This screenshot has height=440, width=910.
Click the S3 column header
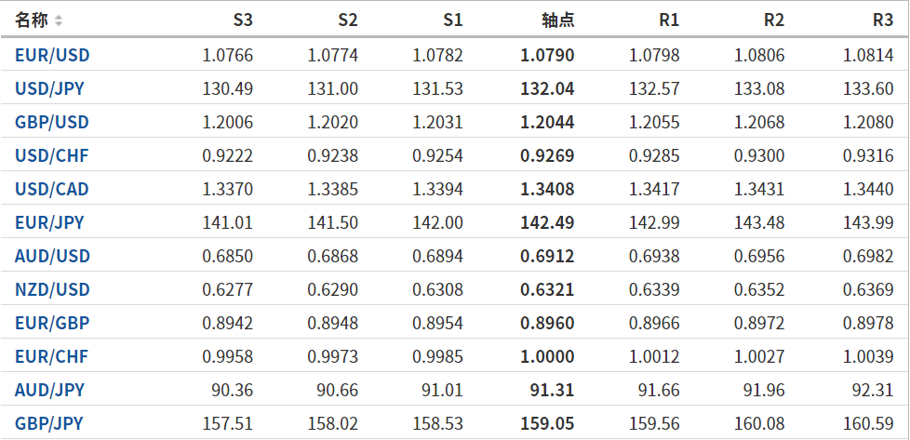tap(242, 20)
